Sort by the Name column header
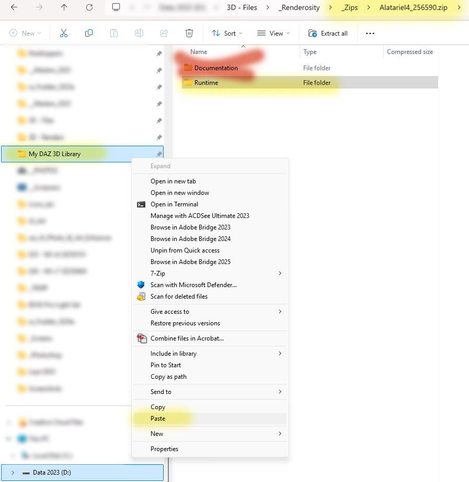This screenshot has width=469, height=482. tap(199, 52)
